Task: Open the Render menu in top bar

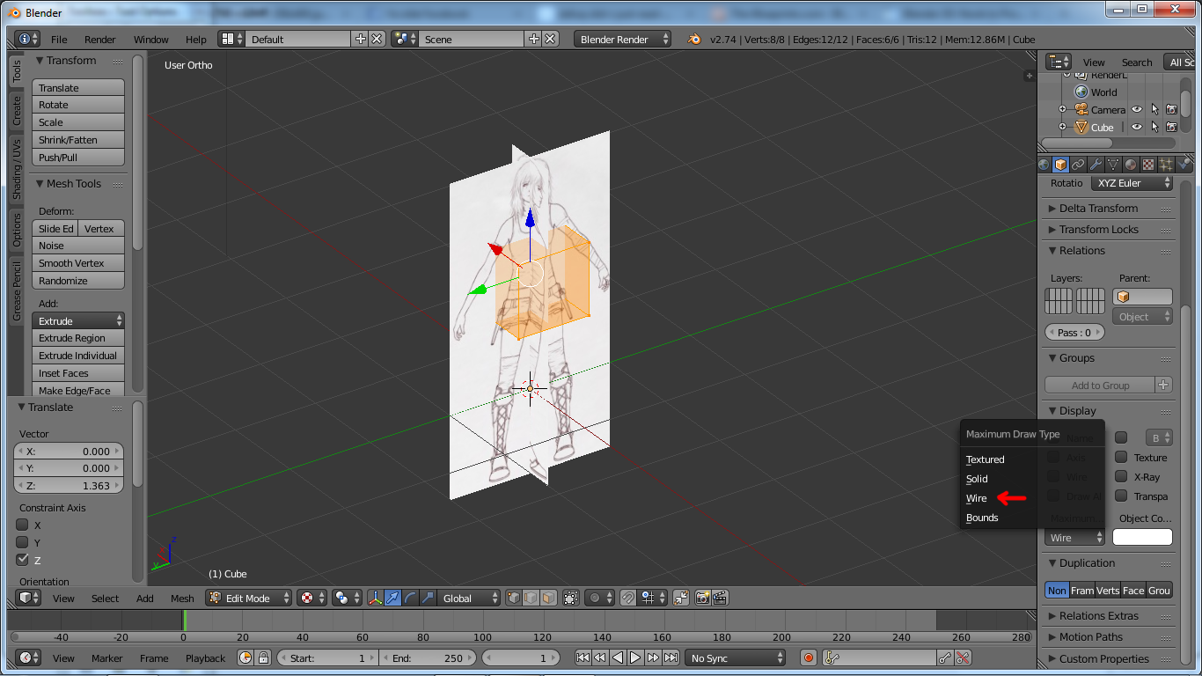Action: pos(99,39)
